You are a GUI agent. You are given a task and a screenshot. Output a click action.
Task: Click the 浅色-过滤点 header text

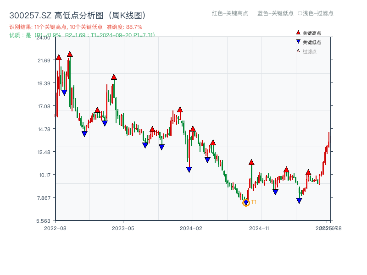coord(318,13)
